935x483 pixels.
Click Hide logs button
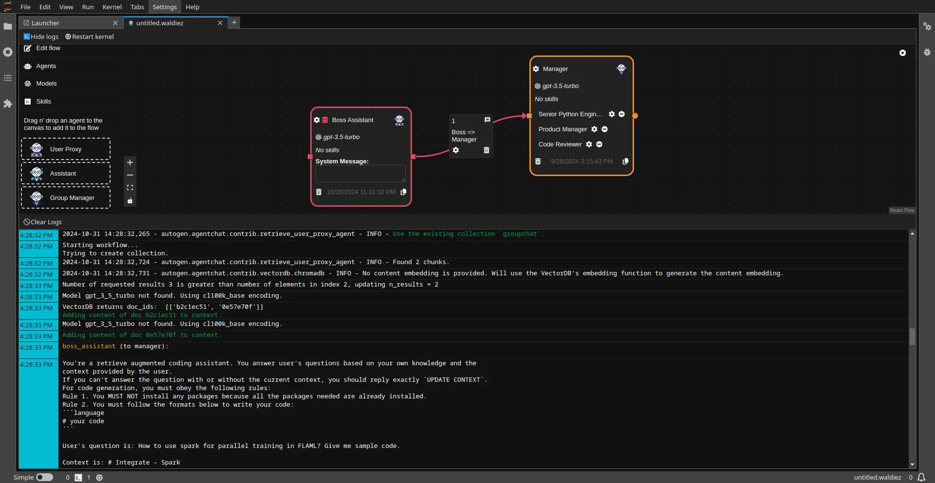click(41, 36)
